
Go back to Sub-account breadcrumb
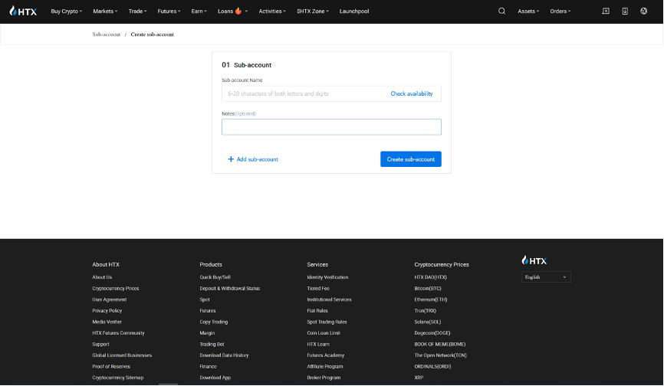point(107,34)
